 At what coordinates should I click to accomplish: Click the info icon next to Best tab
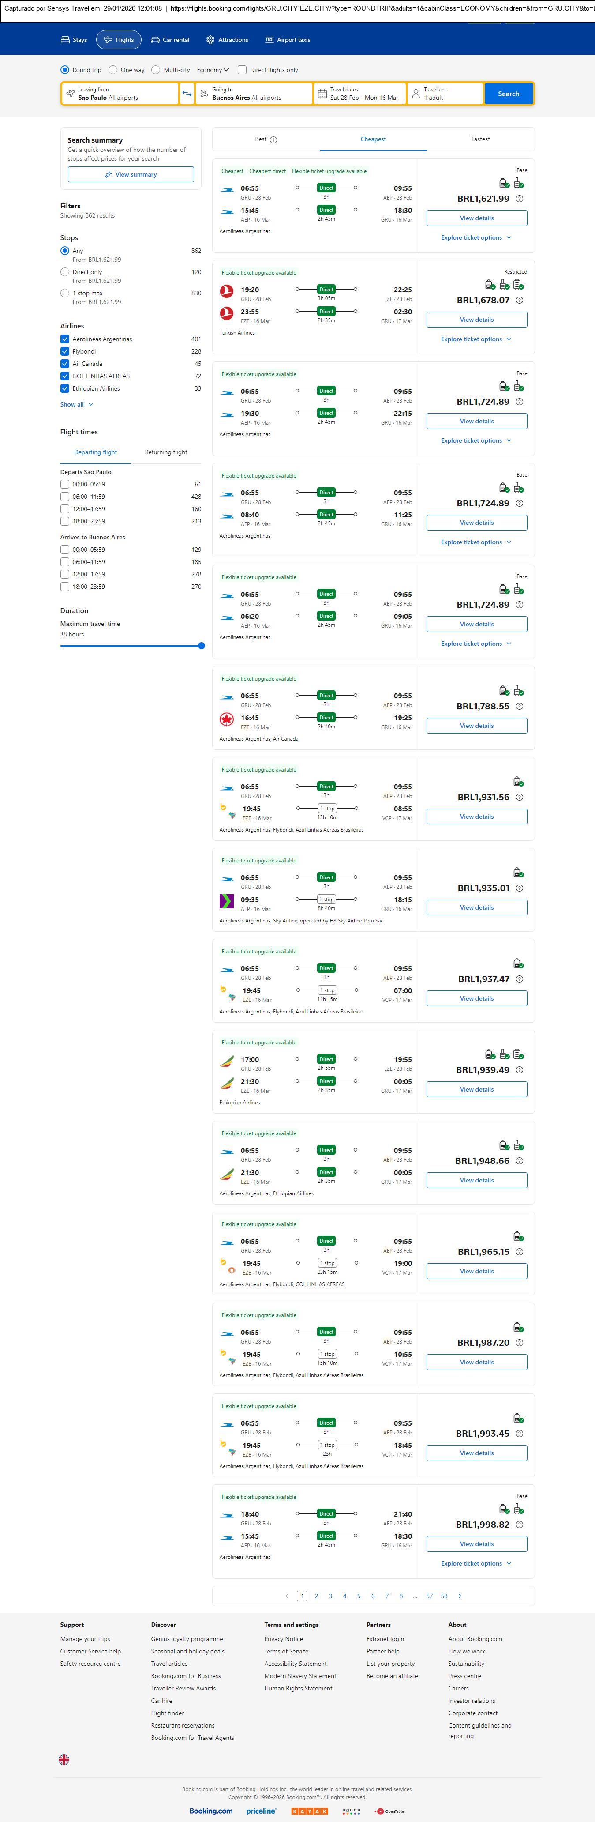click(273, 140)
